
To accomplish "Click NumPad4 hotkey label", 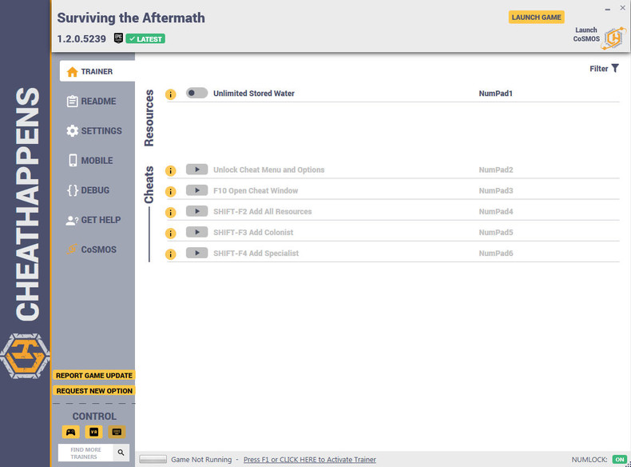I will click(496, 212).
